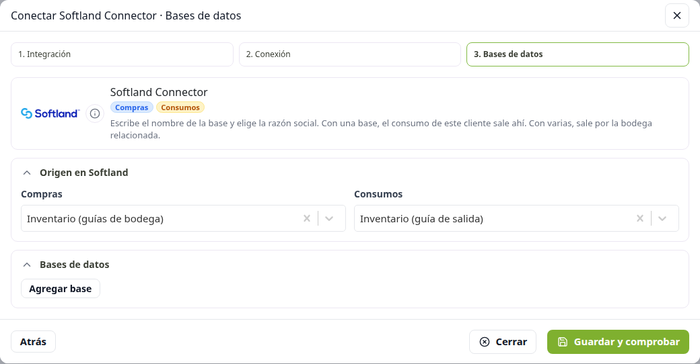
Task: Collapse the Origen en Softland section
Action: pyautogui.click(x=27, y=173)
